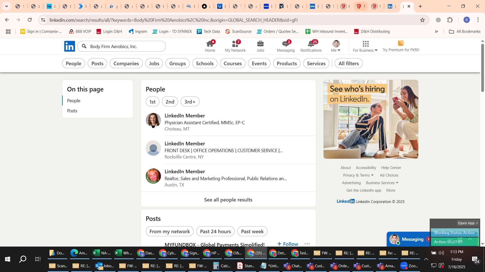
Task: Jump to People section in sidebar
Action: 74,101
